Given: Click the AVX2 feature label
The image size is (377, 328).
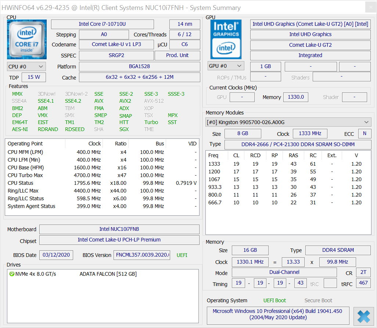Looking at the screenshot, I should click(125, 101).
